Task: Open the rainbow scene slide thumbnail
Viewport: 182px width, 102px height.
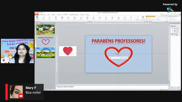Action: tap(45, 53)
